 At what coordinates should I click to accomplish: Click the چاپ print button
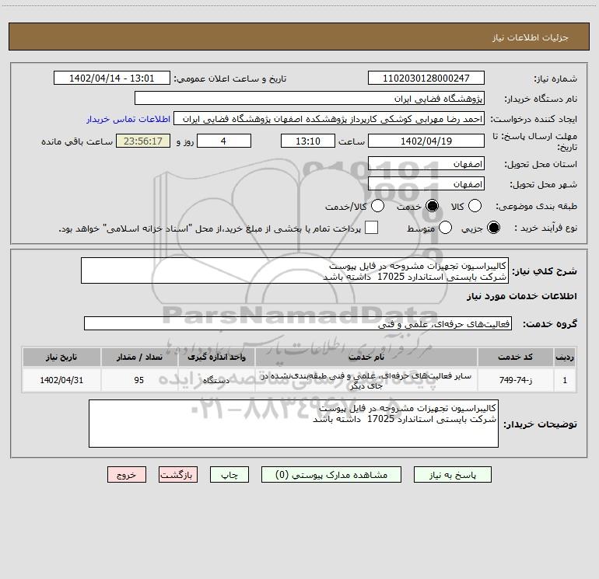[x=229, y=475]
